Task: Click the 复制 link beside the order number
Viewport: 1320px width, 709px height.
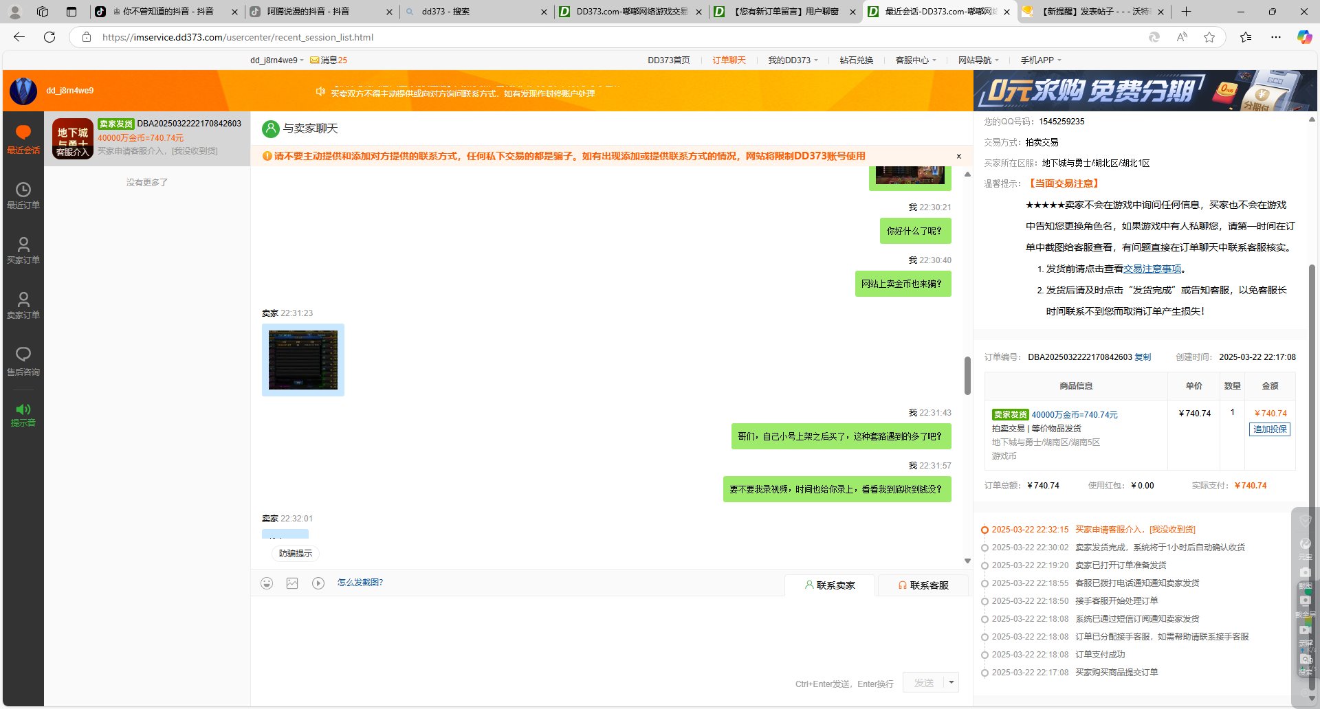Action: point(1143,357)
